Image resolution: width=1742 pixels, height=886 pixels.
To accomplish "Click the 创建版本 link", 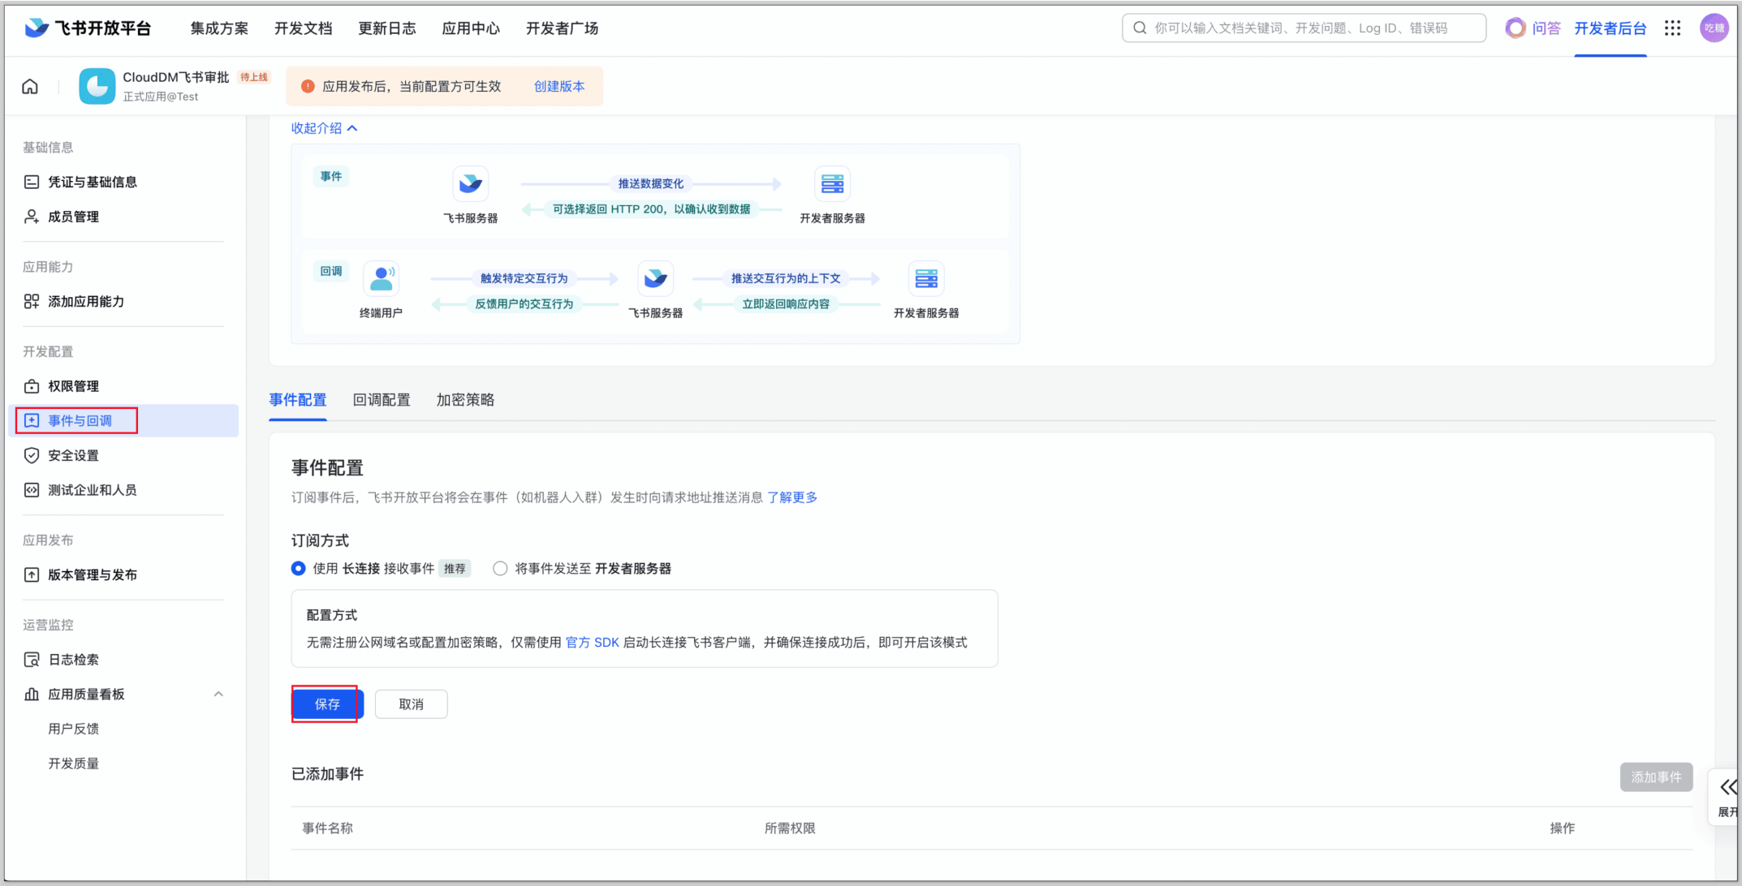I will pos(558,86).
